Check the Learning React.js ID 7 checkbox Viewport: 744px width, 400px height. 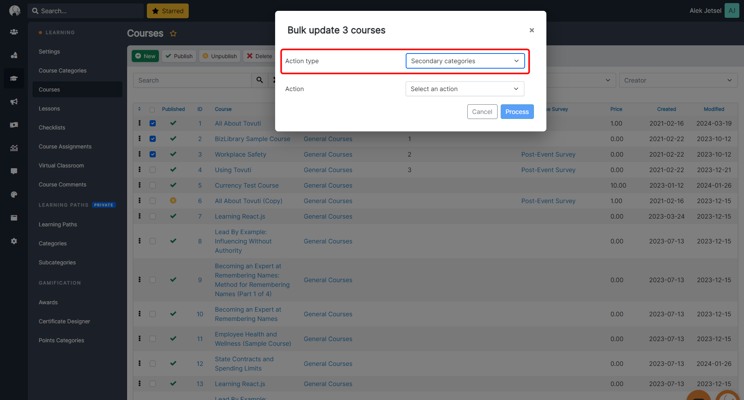[x=153, y=216]
